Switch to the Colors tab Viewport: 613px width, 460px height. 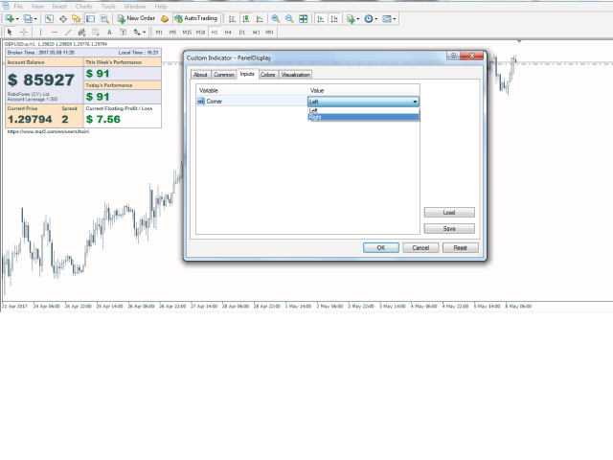coord(268,74)
